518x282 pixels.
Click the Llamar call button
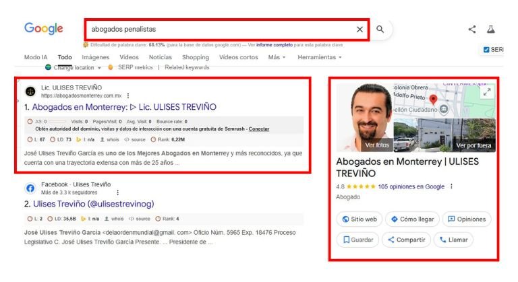[x=453, y=240]
